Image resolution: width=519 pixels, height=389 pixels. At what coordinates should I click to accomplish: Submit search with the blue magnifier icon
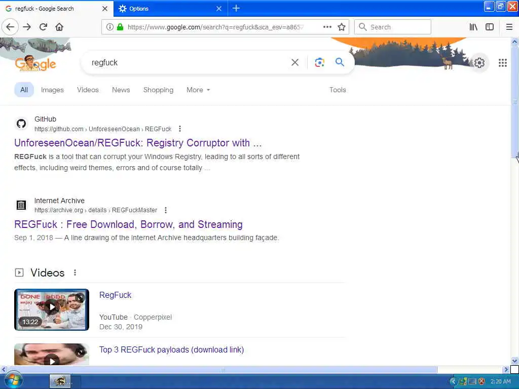tap(340, 62)
